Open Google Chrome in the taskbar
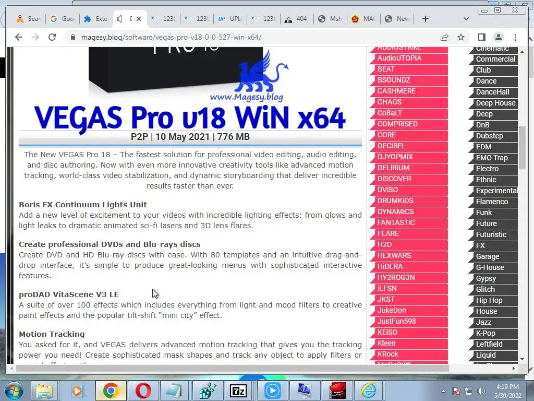Screen dimensions: 534x401 coord(111,391)
